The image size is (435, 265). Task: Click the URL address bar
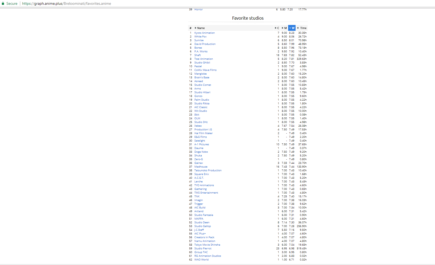pyautogui.click(x=67, y=3)
